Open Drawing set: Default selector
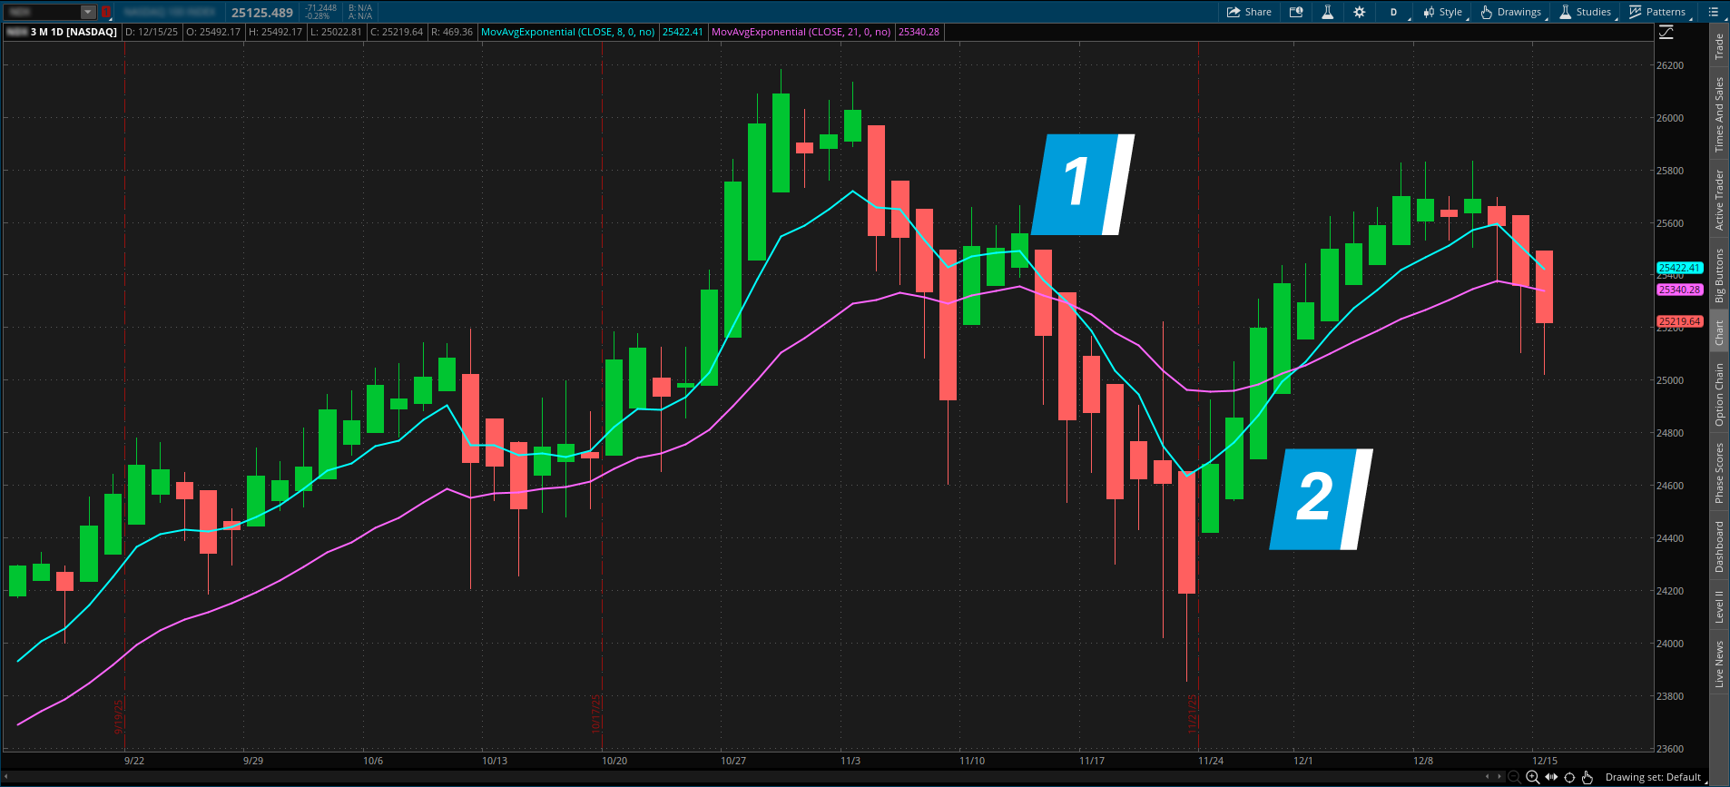Viewport: 1730px width, 787px height. tap(1653, 777)
